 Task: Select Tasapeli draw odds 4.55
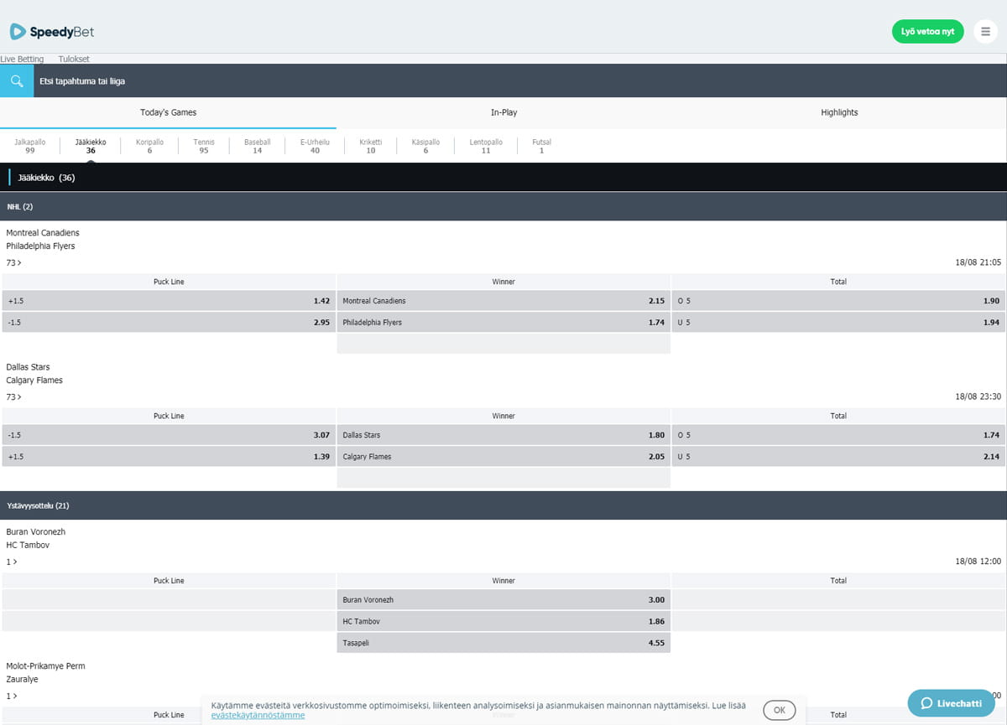coord(503,643)
